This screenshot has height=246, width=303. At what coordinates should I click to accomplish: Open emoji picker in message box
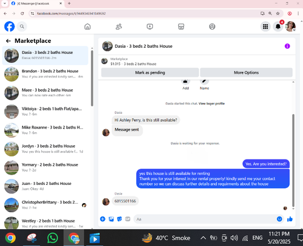pos(279,219)
